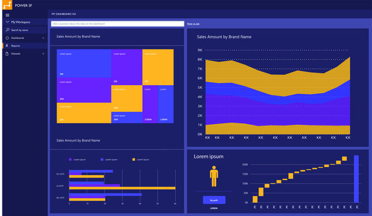Click the purple area series
The width and height of the screenshot is (372, 216).
click(x=278, y=114)
